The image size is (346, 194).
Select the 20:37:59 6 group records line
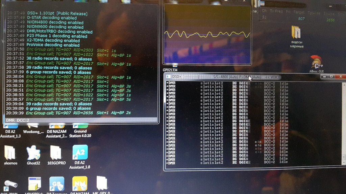[49, 72]
